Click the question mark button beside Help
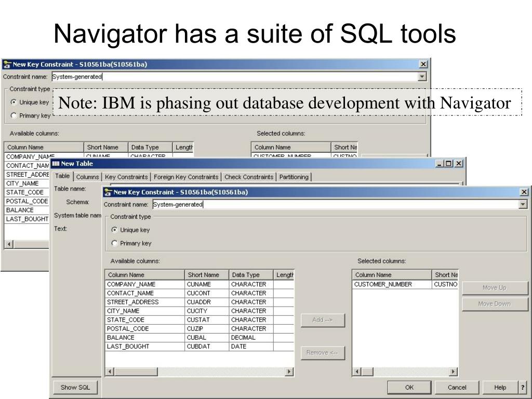Screen dimensions: 532x399 pyautogui.click(x=523, y=387)
